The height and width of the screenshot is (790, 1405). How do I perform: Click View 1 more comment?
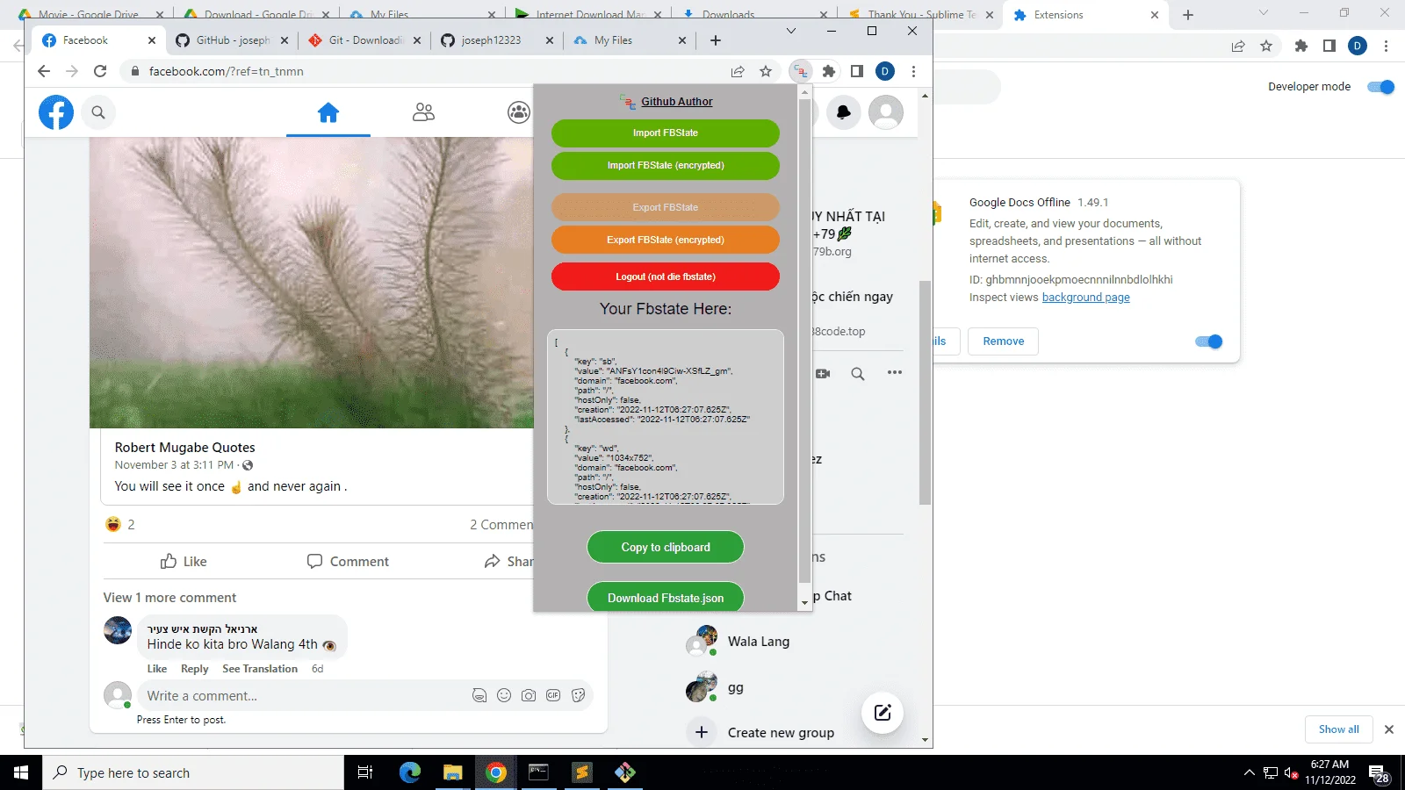[x=169, y=598]
